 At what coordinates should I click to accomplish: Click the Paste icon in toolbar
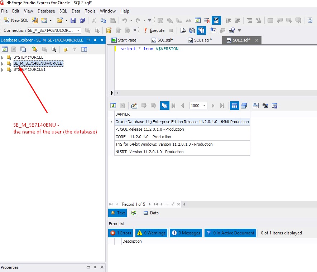point(112,20)
